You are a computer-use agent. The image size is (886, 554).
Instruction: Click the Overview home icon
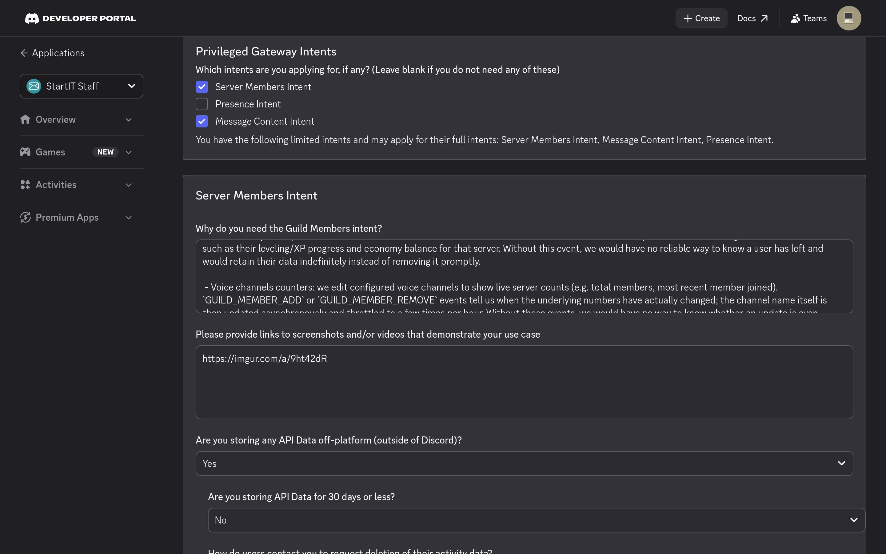click(25, 119)
